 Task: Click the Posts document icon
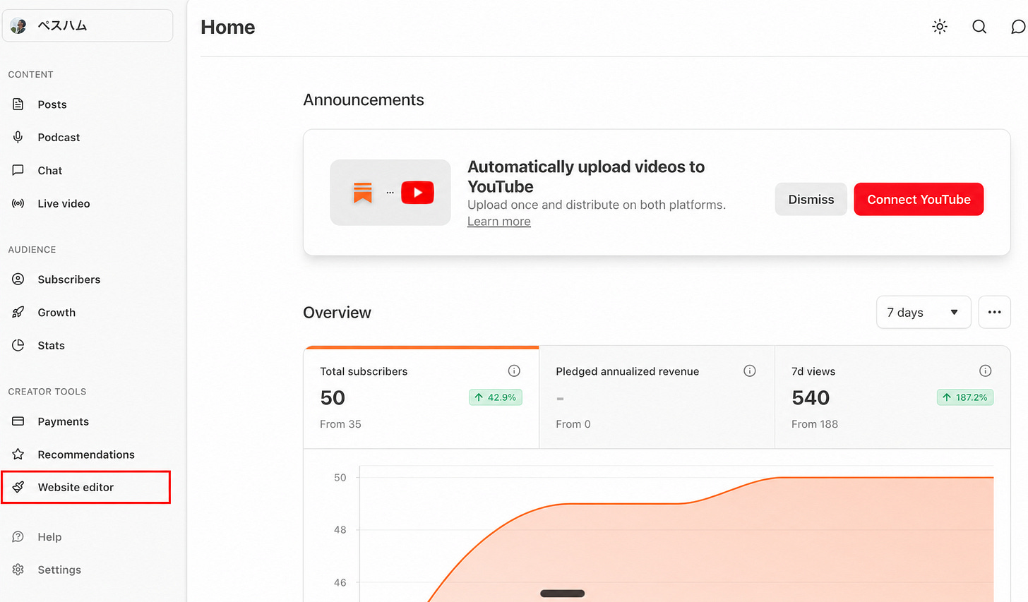[18, 104]
